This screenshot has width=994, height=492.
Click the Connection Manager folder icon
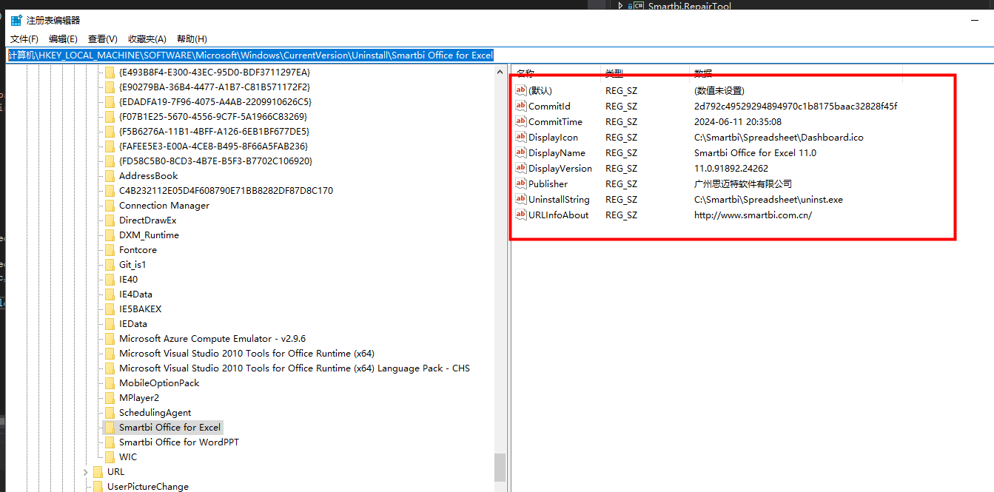[x=110, y=206]
